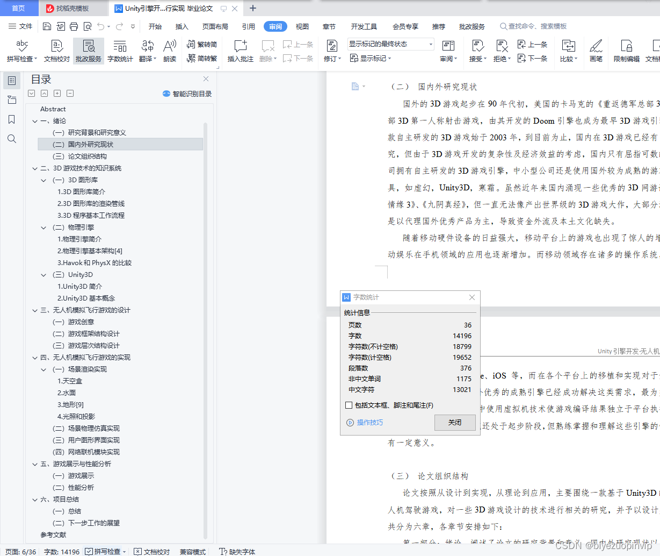Jump to 参考文献 in outline
660x556 pixels.
tap(53, 535)
